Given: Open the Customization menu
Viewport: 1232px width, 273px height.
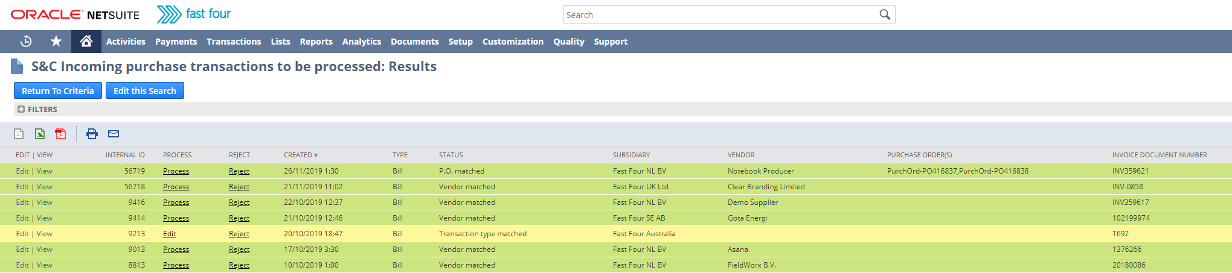Looking at the screenshot, I should pos(513,42).
